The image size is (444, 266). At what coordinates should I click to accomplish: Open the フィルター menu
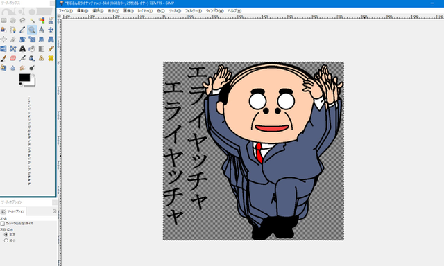194,11
